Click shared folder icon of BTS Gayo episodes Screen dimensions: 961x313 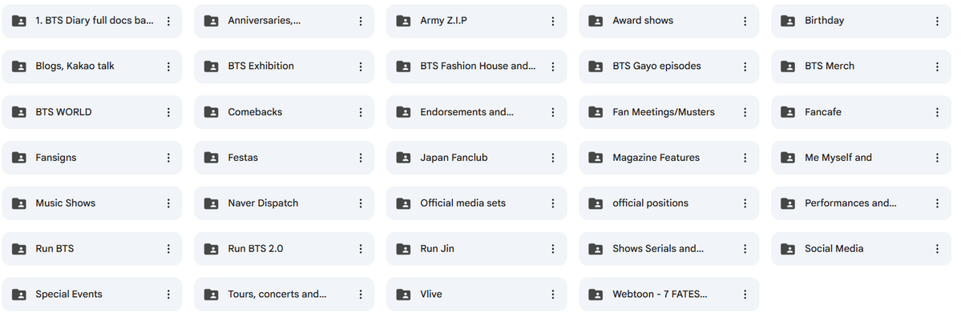[x=596, y=66]
